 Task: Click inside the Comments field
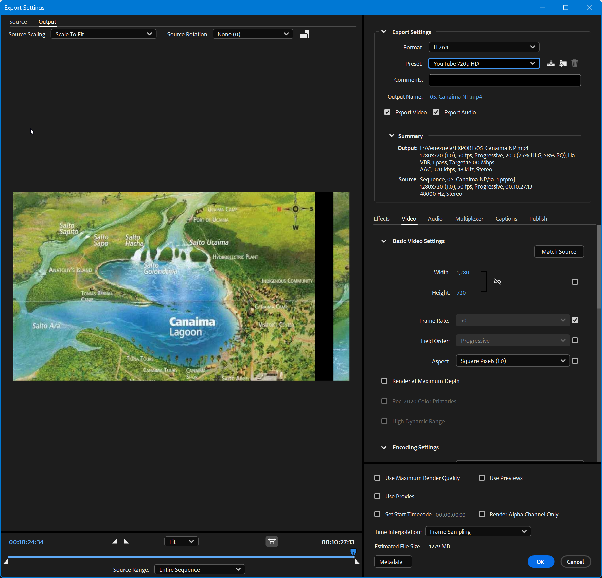pos(504,80)
